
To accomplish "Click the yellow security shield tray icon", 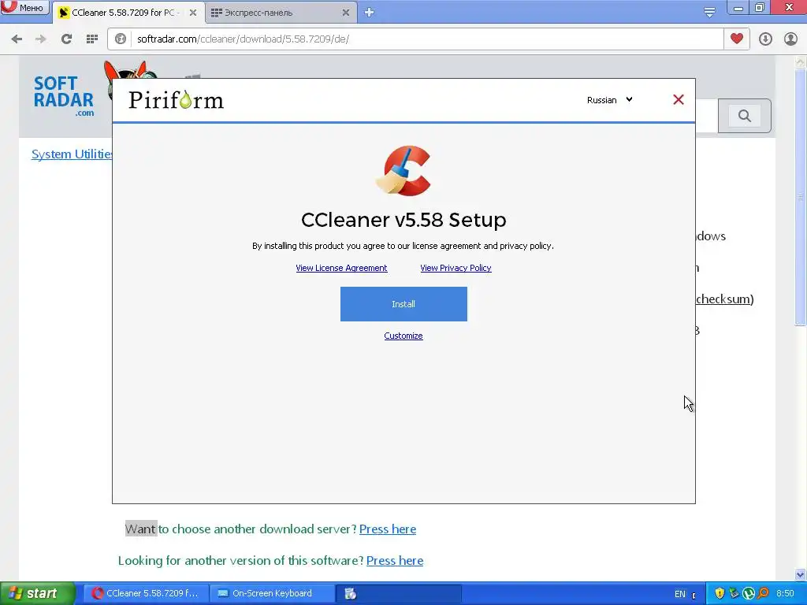I will pyautogui.click(x=720, y=594).
